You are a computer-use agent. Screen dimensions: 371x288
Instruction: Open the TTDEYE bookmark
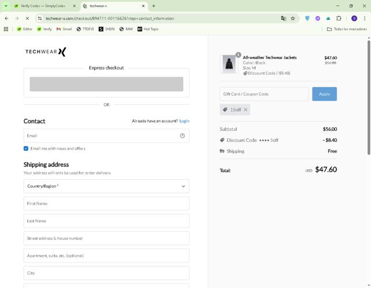coord(85,29)
